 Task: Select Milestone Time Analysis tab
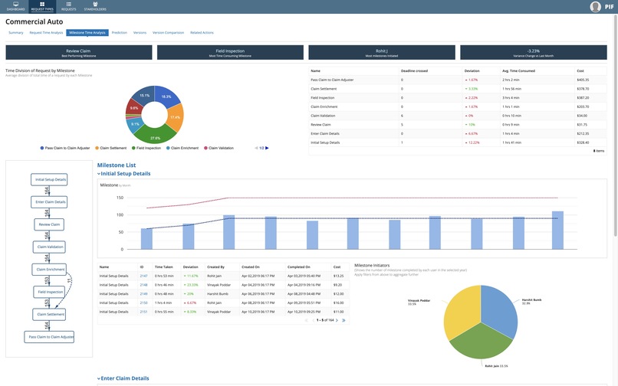pos(87,33)
